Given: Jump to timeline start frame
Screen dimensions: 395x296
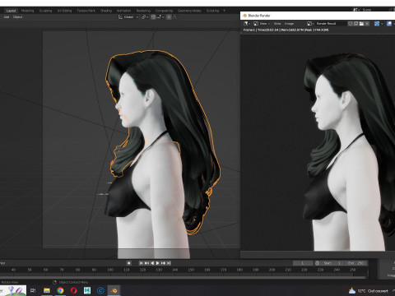Looking at the screenshot, I should coord(141,263).
